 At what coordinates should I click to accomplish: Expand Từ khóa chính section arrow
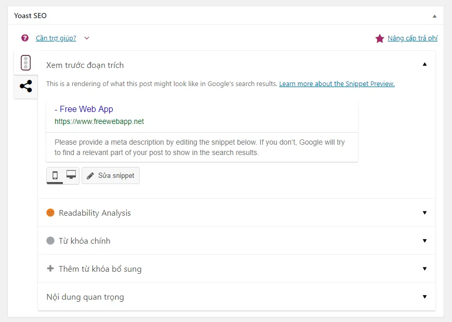tap(424, 241)
